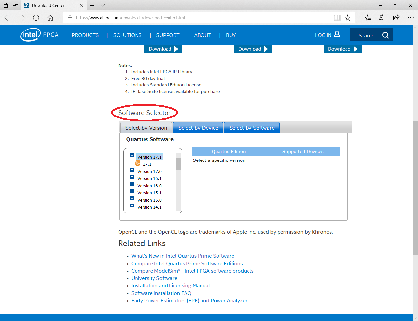The width and height of the screenshot is (418, 321).
Task: Select the 17.1 child entry
Action: [147, 164]
